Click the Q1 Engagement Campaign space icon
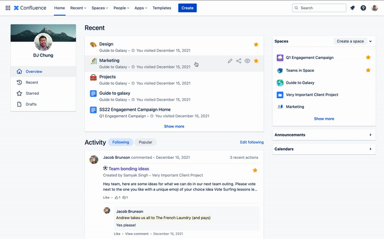Screen dimensions: 384x239 280,58
